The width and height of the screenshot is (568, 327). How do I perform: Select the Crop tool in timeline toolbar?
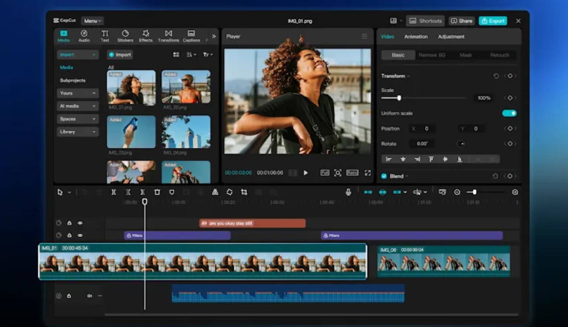coord(244,192)
